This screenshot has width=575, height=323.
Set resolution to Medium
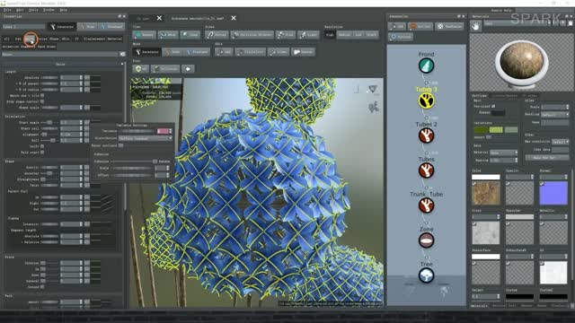tap(345, 35)
